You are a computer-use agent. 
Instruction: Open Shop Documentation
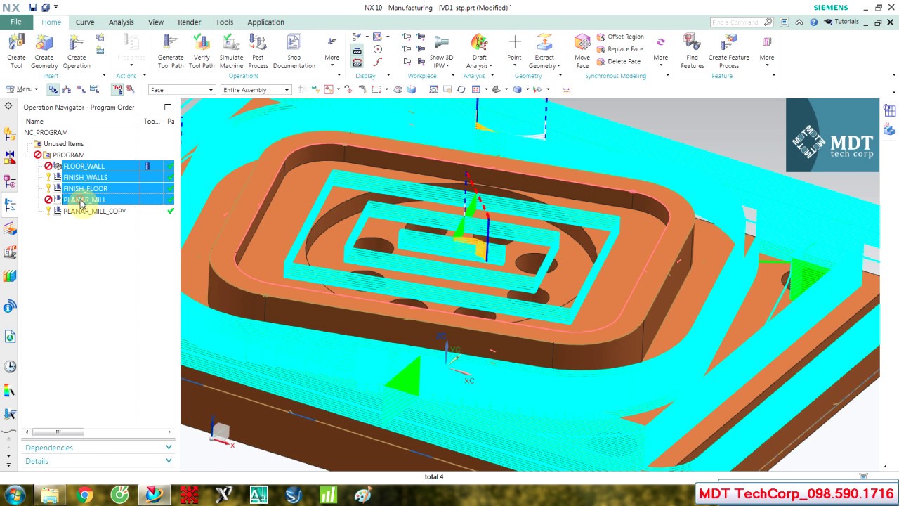click(294, 51)
